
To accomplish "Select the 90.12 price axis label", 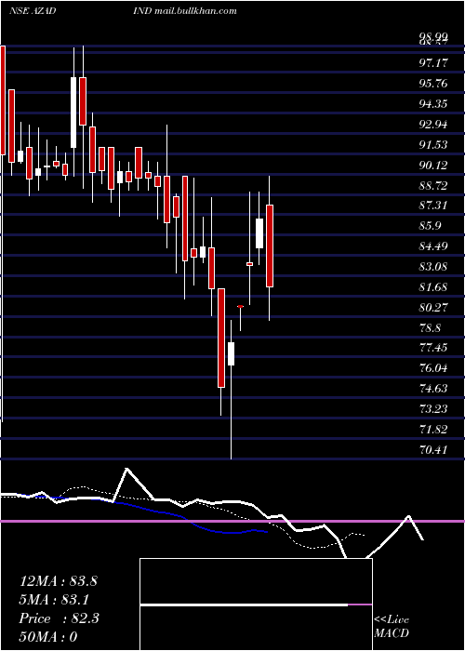I will click(x=433, y=166).
